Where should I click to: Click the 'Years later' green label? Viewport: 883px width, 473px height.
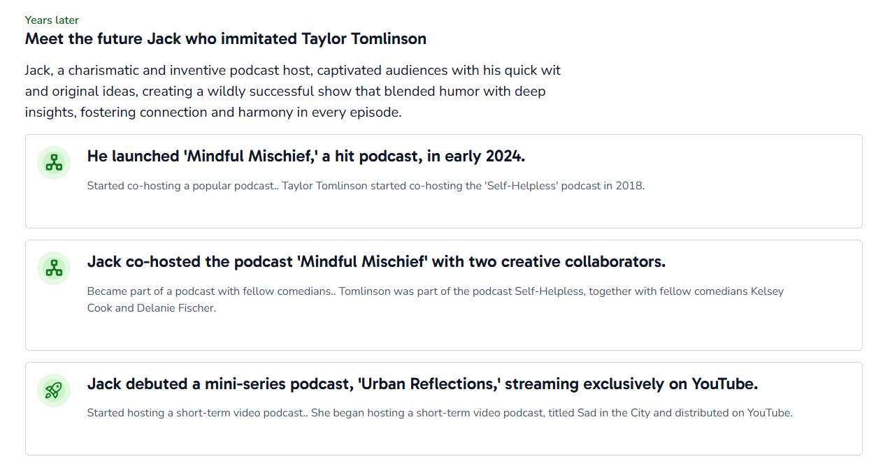click(52, 20)
